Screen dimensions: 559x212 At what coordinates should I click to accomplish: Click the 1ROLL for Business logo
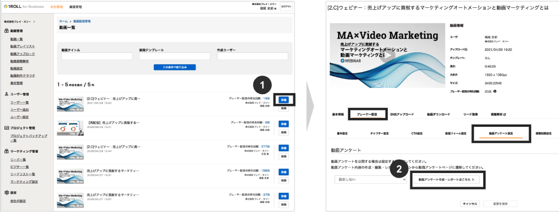tap(24, 6)
